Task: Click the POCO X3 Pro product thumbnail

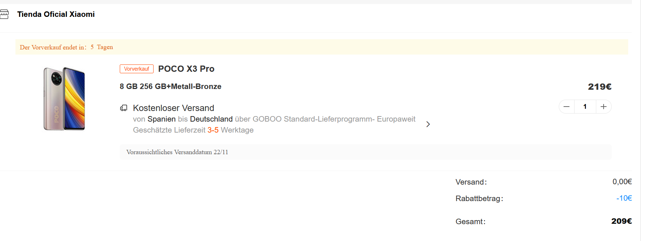Action: click(x=64, y=99)
